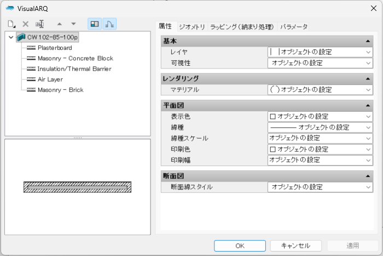The image size is (383, 256).
Task: Collapse the レンダリング section
Action: pyautogui.click(x=368, y=79)
